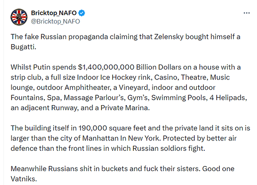Screen dimensions: 257x185
Task: Open the Bricktop_NAFO profile avatar
Action: 19,17
